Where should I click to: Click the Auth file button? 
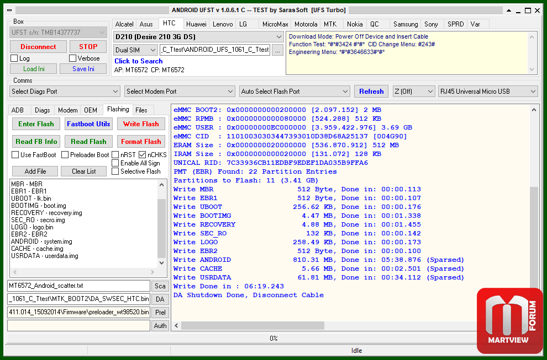[x=160, y=326]
